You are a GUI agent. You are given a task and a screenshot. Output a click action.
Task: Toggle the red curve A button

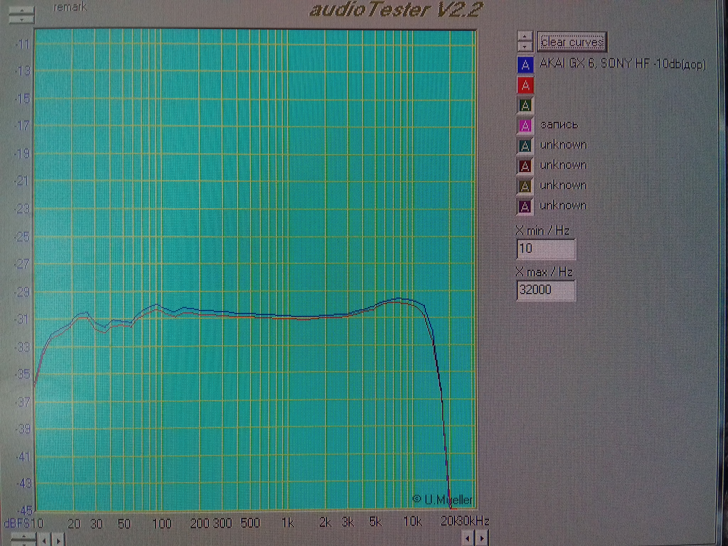click(525, 85)
